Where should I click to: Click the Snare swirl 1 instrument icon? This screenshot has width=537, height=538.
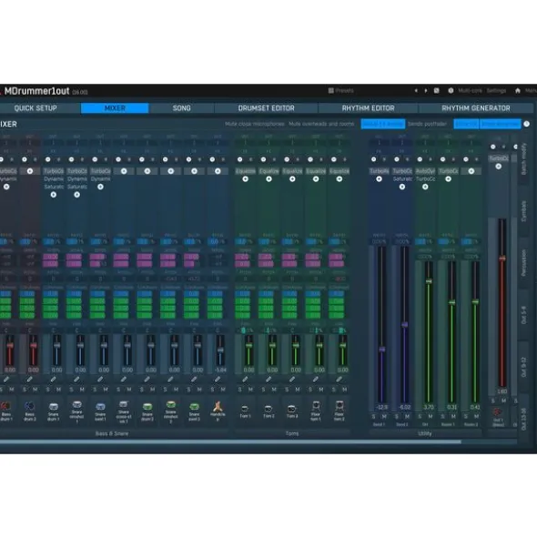[x=100, y=407]
